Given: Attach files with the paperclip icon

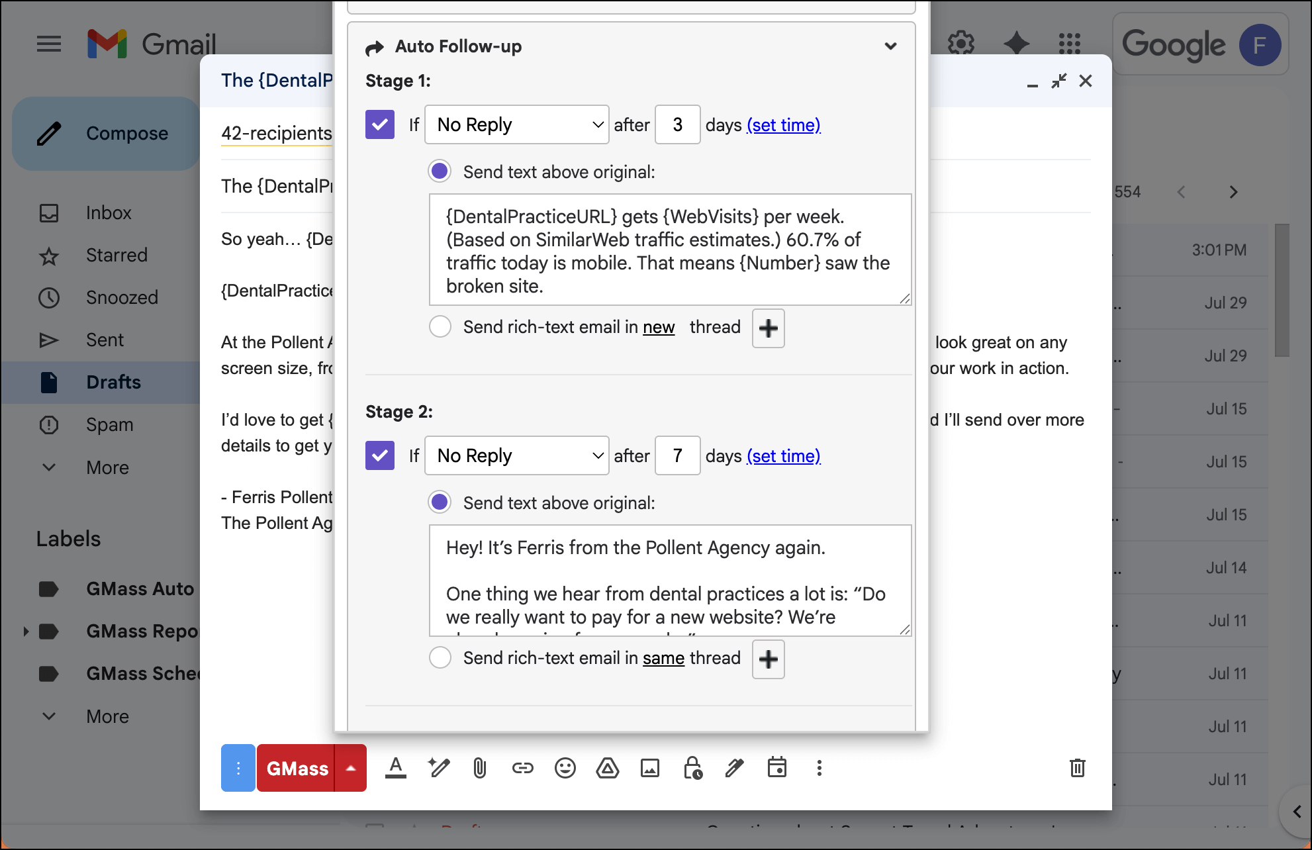Looking at the screenshot, I should [x=480, y=768].
